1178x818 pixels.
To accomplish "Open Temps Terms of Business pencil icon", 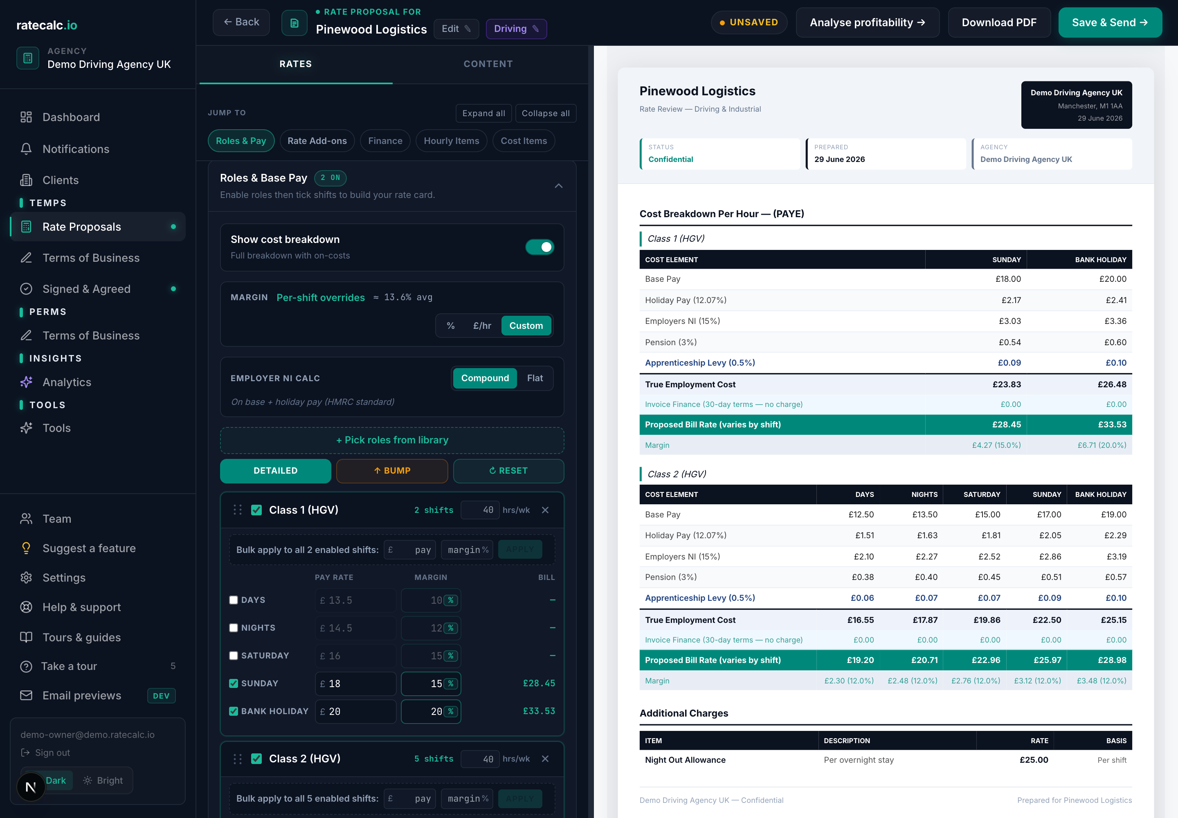I will point(26,258).
